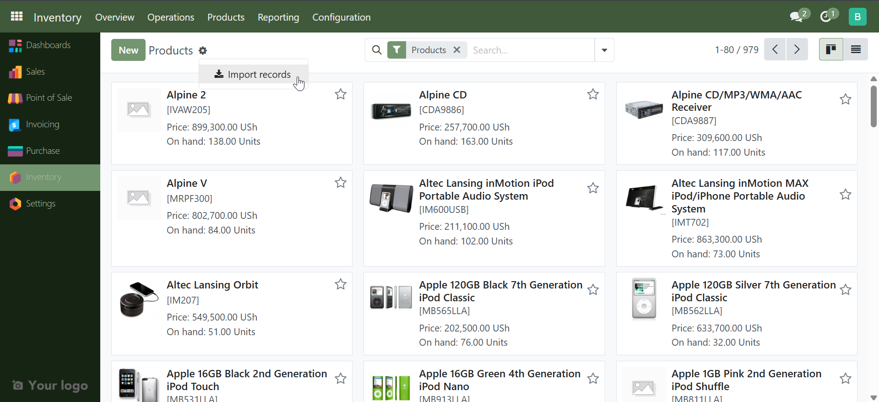This screenshot has height=402, width=879.
Task: Open the Alpine 2 placeholder image
Action: (139, 110)
